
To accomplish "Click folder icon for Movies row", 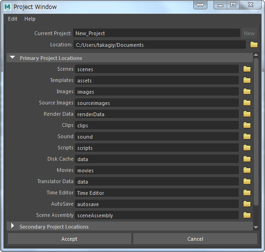I will click(x=247, y=170).
